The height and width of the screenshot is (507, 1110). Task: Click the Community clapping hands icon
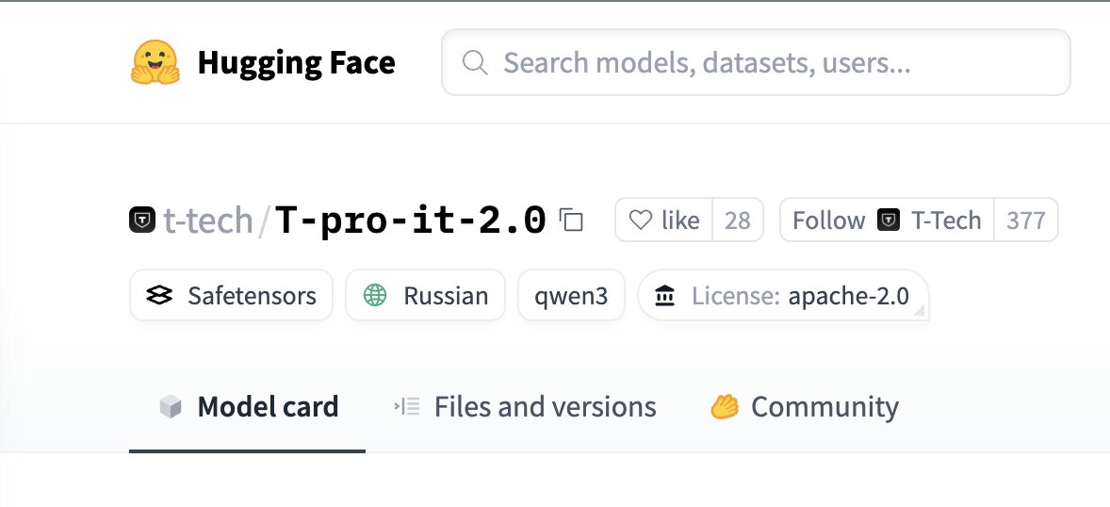(725, 406)
